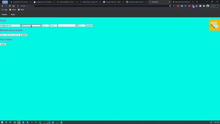
Task: Bookmark this page with the star icon
Action: (174, 6)
